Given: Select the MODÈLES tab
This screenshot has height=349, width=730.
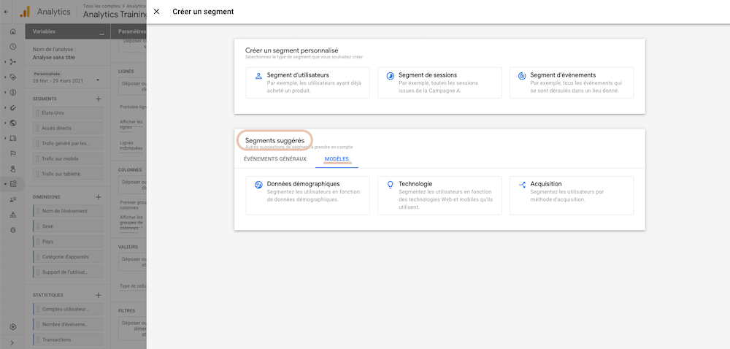Looking at the screenshot, I should click(337, 159).
